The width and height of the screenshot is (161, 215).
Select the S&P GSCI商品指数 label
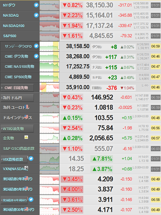pos(19,149)
